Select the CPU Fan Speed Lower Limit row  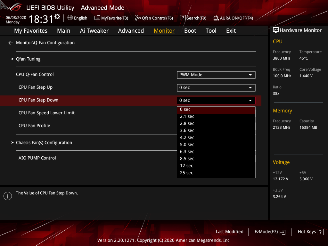point(46,113)
